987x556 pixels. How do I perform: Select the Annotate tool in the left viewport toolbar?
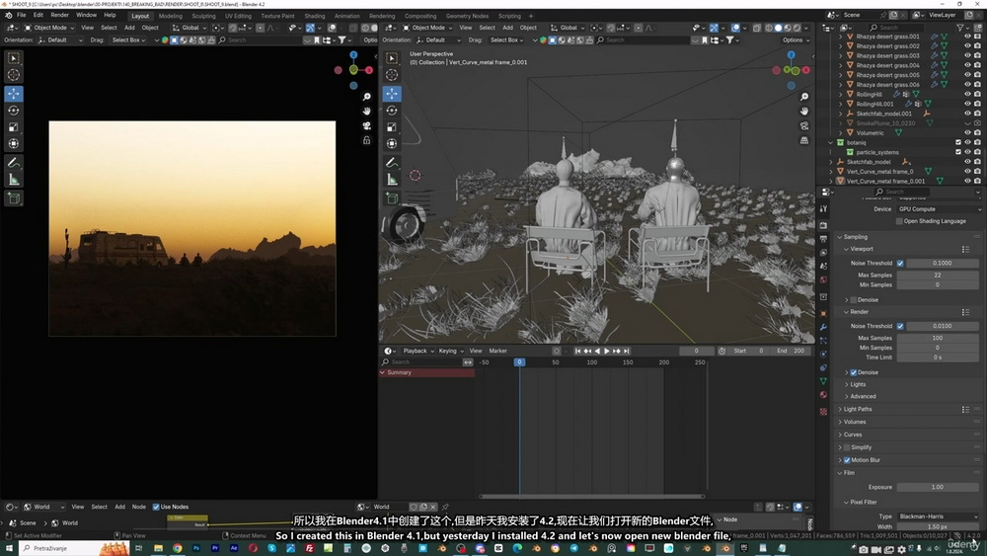(13, 163)
